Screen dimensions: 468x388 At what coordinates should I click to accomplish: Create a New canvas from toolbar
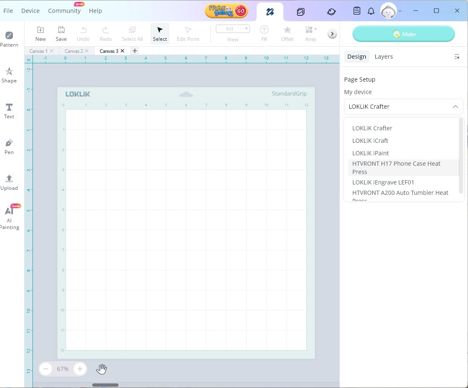(40, 33)
